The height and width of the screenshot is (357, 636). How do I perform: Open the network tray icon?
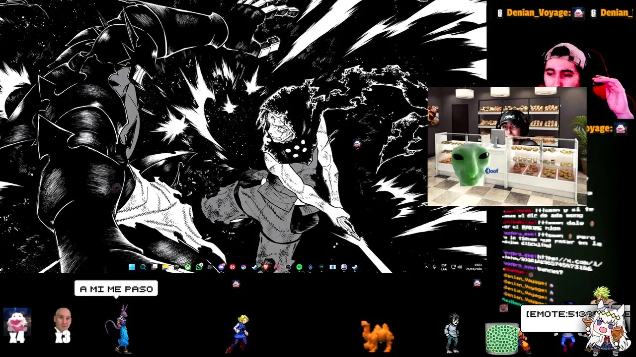(453, 267)
